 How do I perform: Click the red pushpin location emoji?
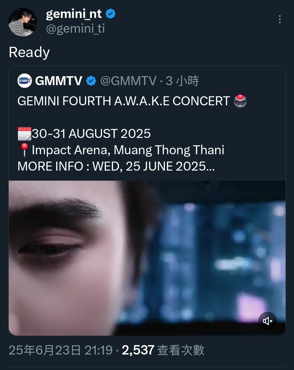(25, 150)
